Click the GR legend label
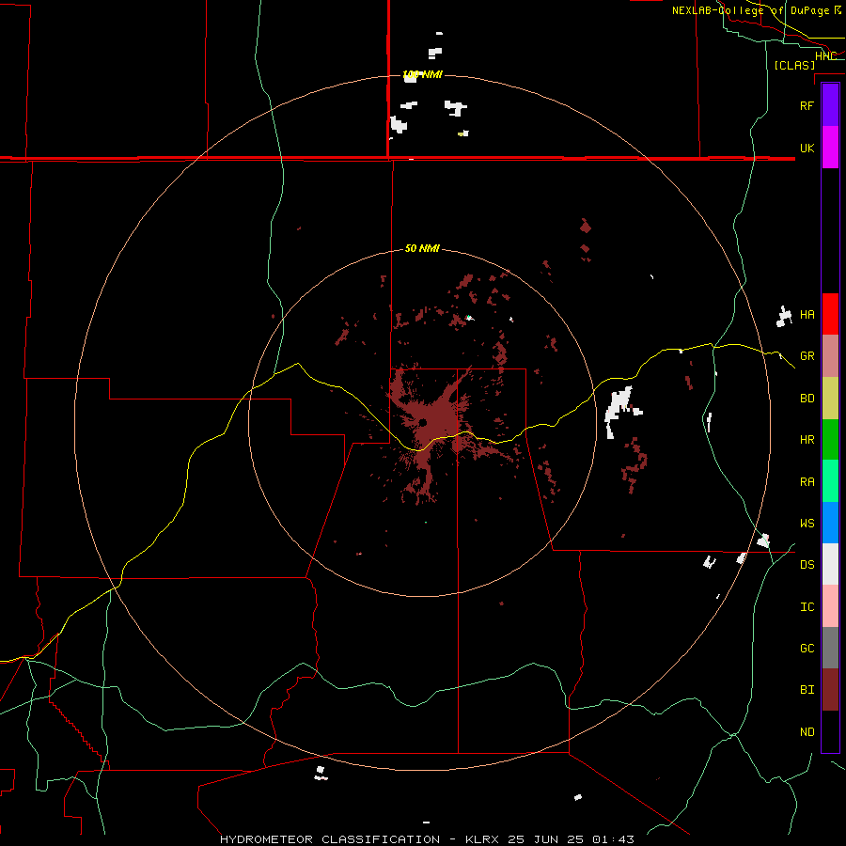The image size is (846, 846). (x=807, y=356)
